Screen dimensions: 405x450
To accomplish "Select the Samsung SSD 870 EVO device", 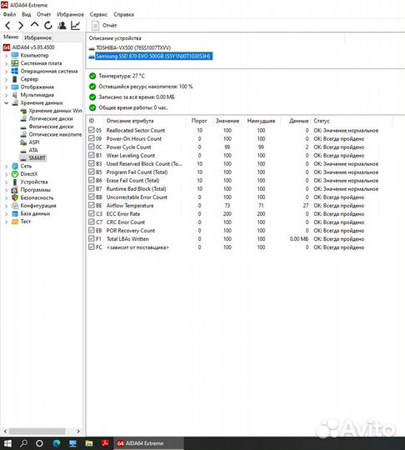I will (x=153, y=56).
